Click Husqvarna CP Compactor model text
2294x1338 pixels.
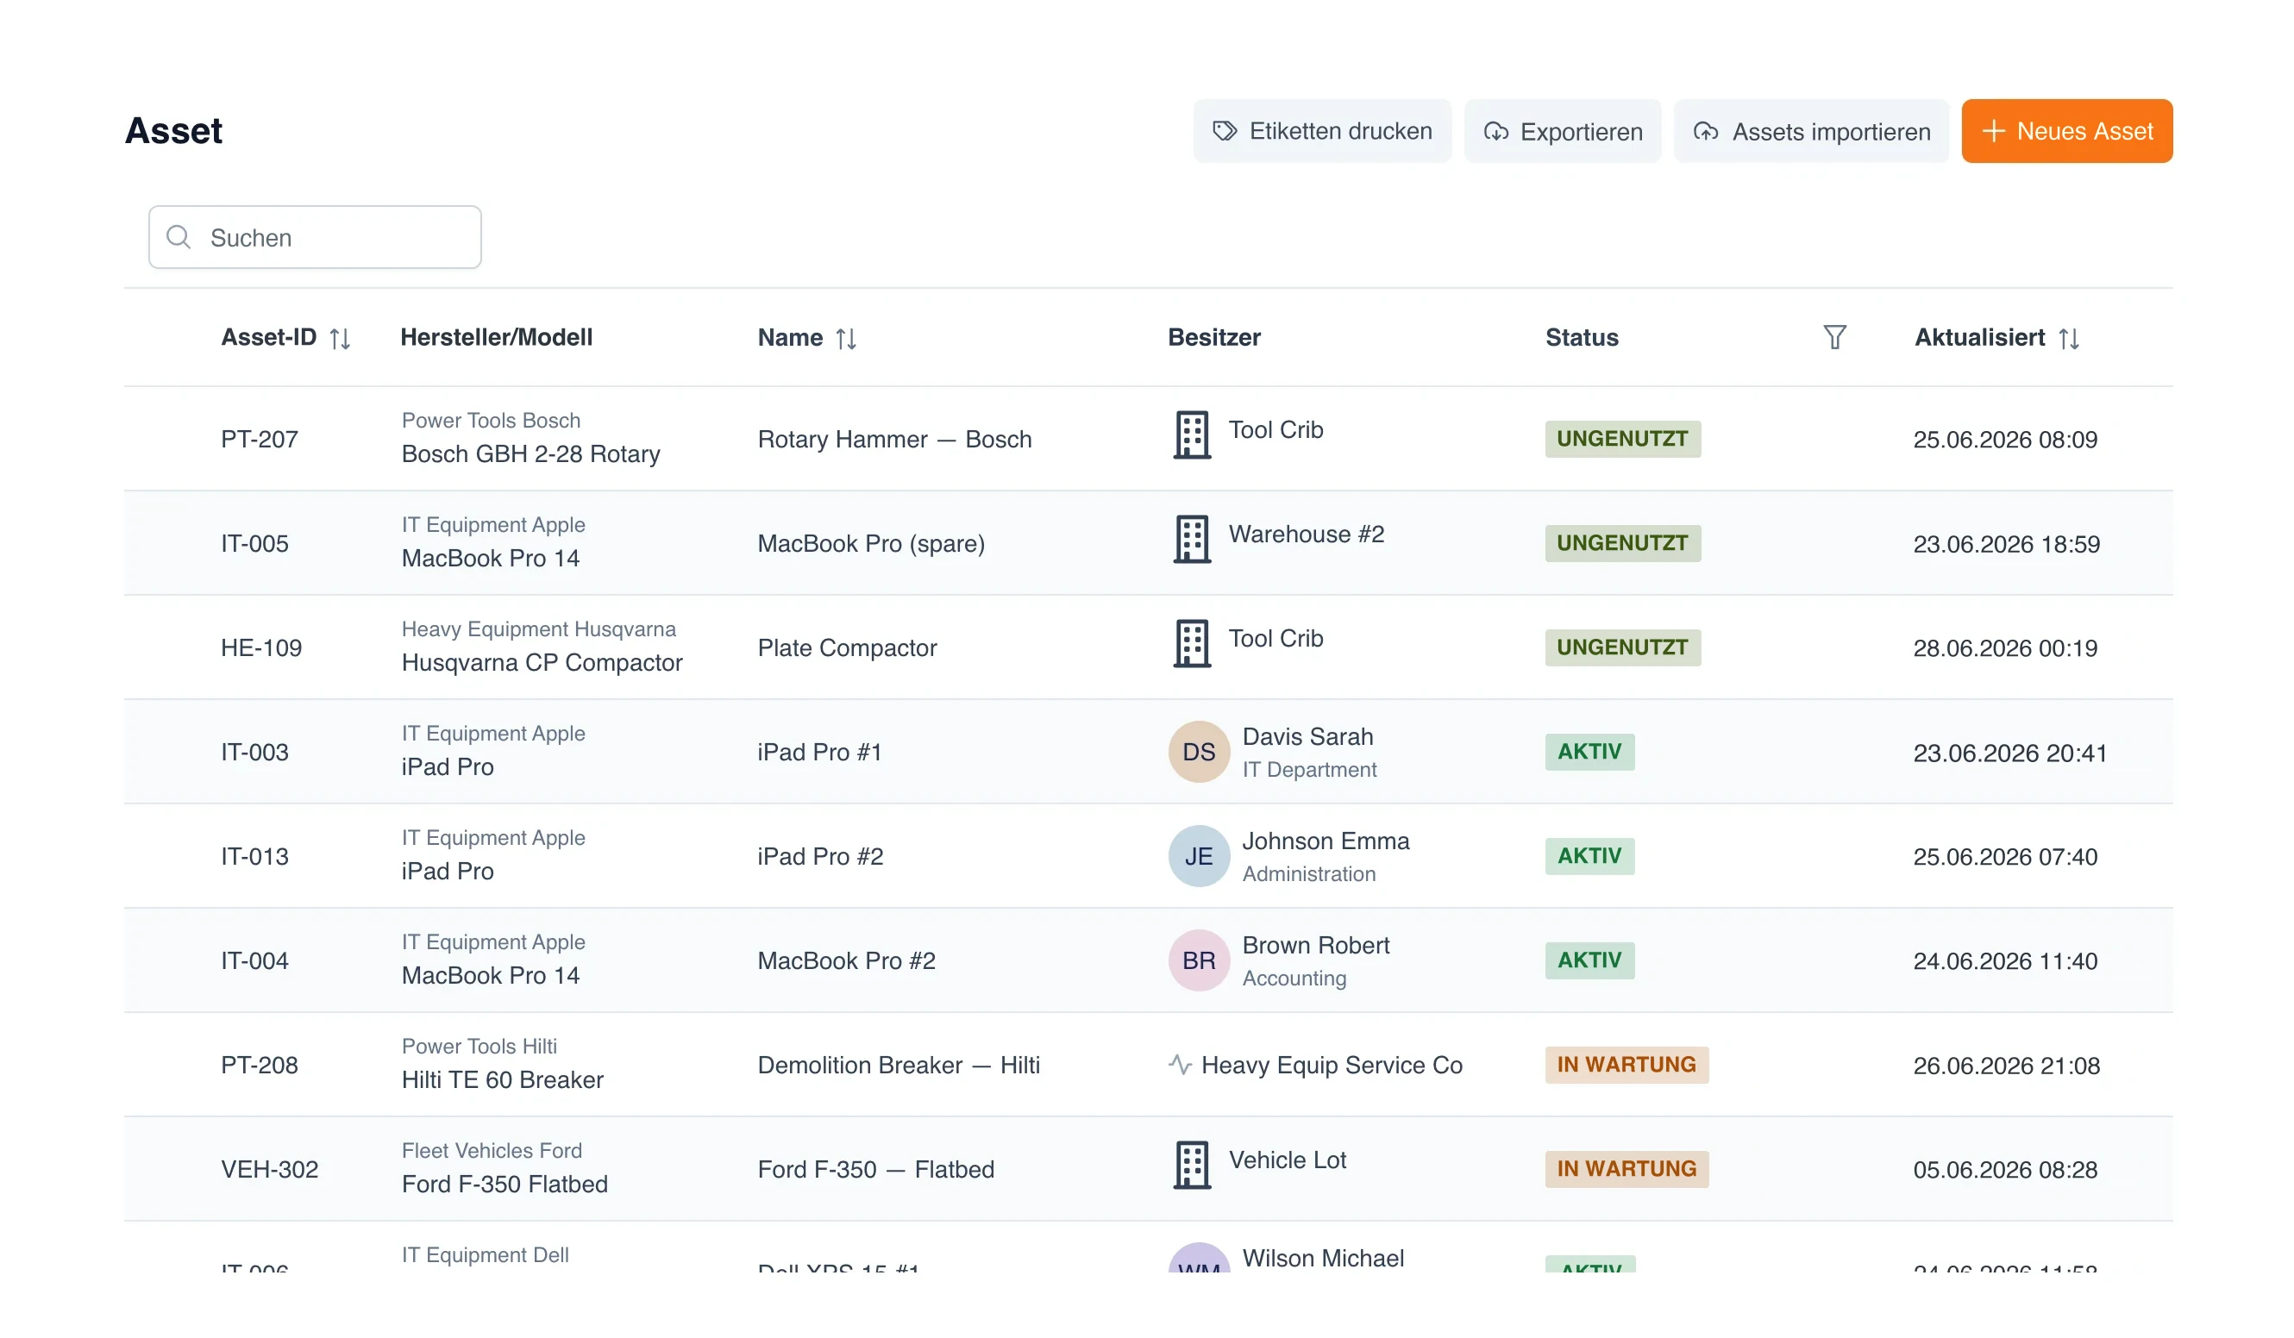coord(542,663)
